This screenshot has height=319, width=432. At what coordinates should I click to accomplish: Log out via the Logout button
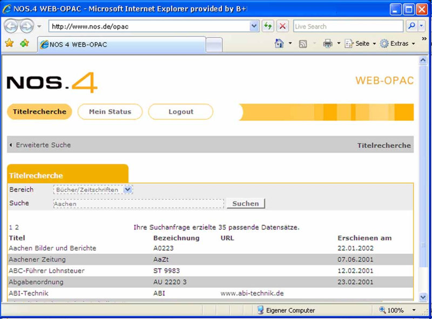click(x=181, y=112)
